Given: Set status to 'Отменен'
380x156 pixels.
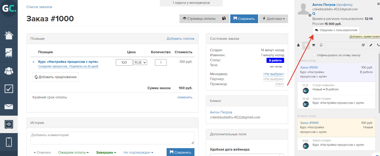Looking at the screenshot, I should (42, 153).
